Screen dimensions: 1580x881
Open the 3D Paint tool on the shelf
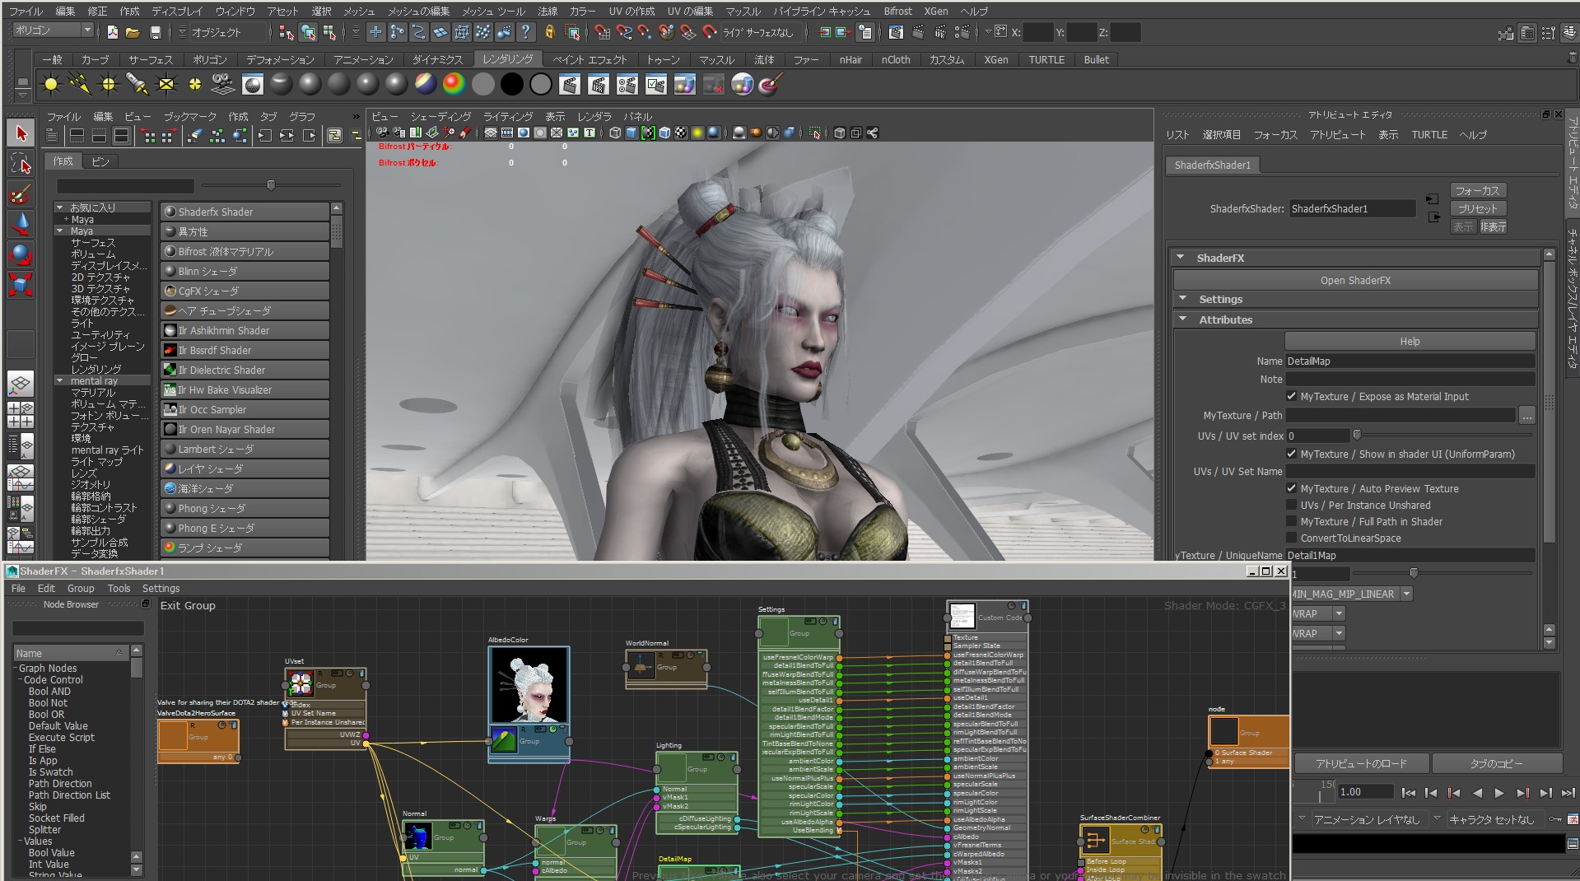(x=769, y=84)
